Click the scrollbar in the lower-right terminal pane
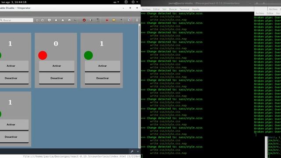281x158 pixels. tap(266, 147)
